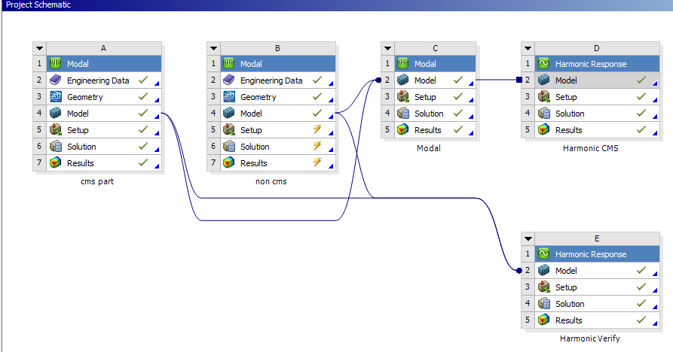Click blue context corner on D Model cell

pyautogui.click(x=655, y=83)
